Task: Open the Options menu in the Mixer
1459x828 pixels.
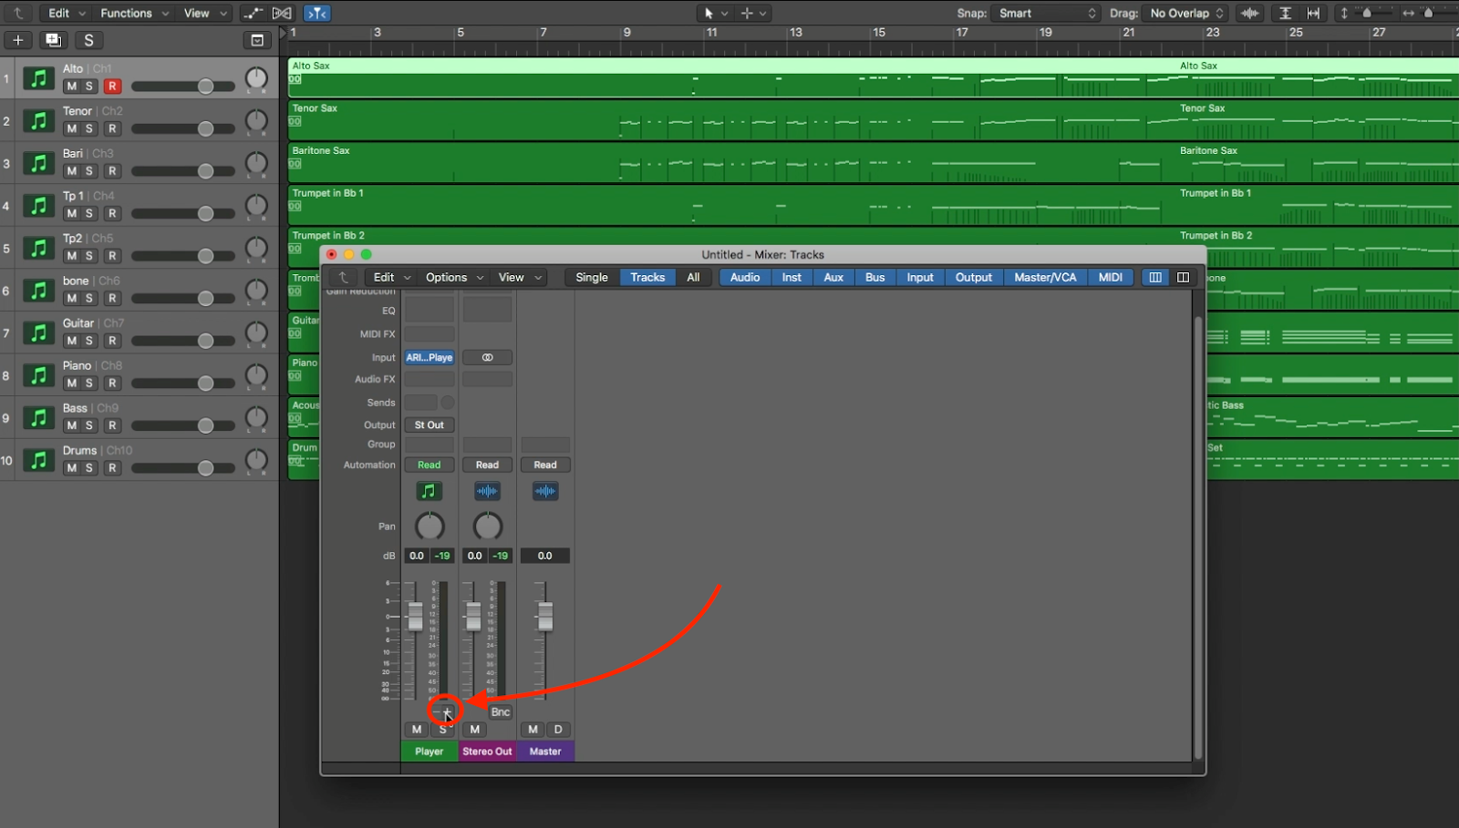Action: coord(447,277)
